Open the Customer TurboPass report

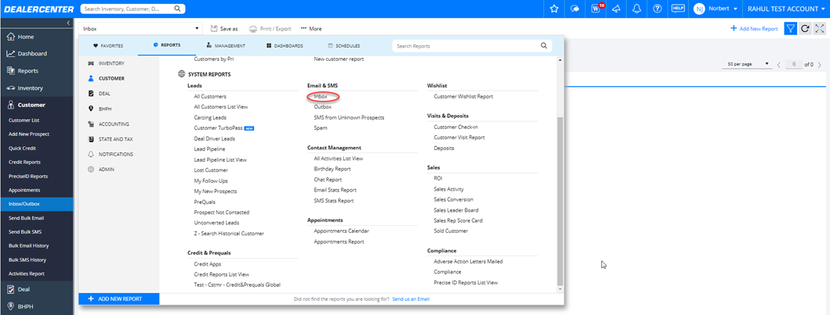[218, 127]
